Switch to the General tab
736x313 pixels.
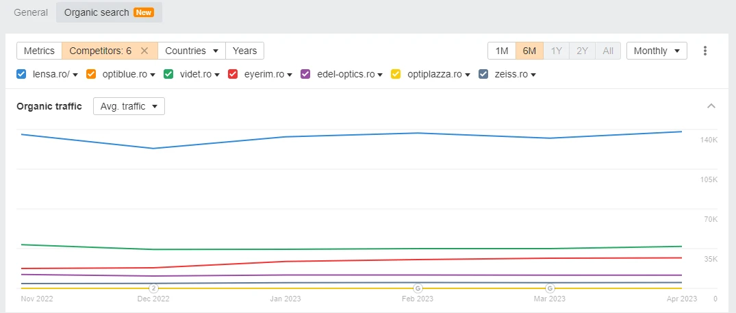pyautogui.click(x=31, y=12)
